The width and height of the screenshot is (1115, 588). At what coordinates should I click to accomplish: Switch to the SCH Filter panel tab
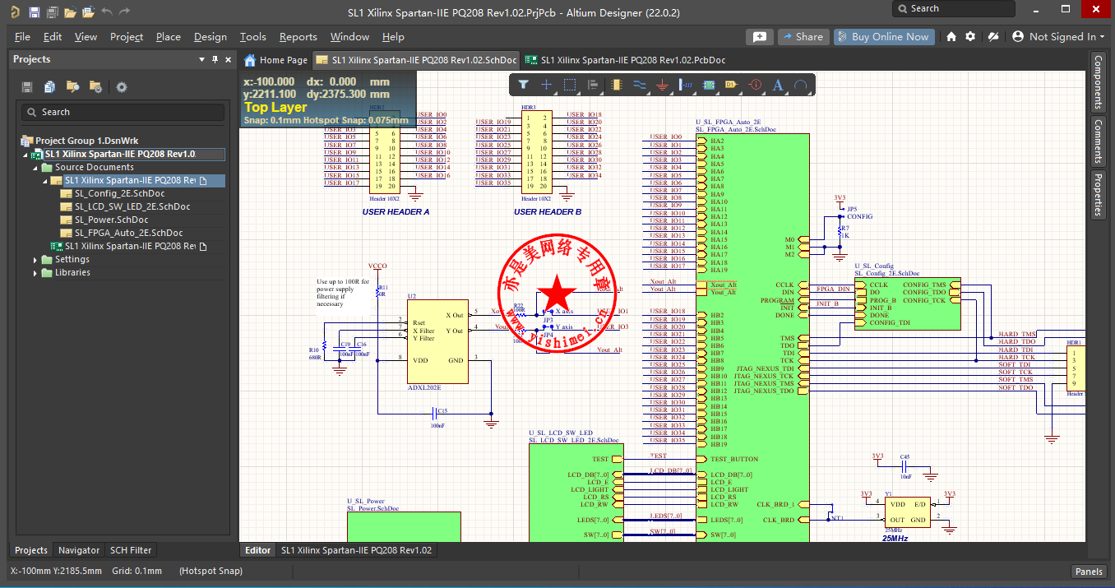[130, 550]
